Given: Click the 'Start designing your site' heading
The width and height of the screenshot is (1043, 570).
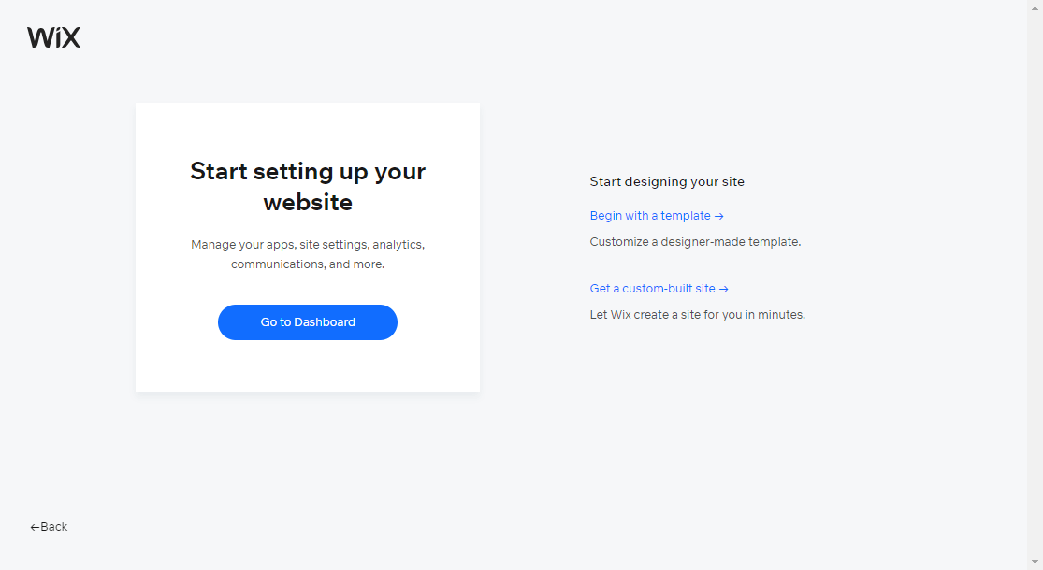Looking at the screenshot, I should click(x=666, y=181).
